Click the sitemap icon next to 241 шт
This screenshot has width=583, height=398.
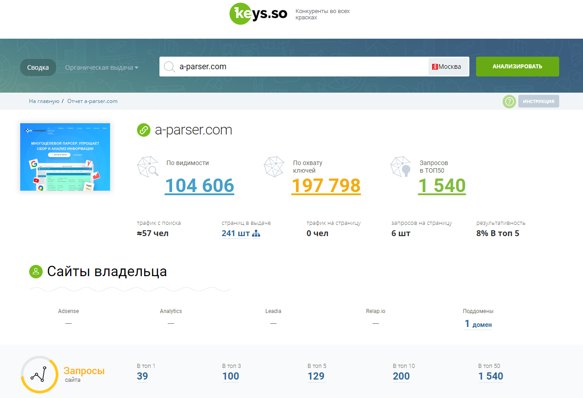tap(256, 233)
